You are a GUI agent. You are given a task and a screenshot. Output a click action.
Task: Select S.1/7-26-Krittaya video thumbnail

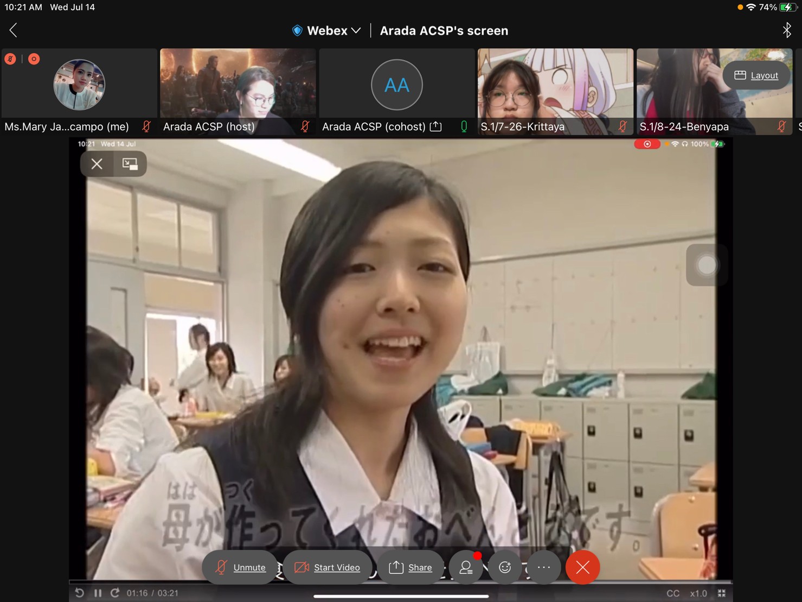555,91
